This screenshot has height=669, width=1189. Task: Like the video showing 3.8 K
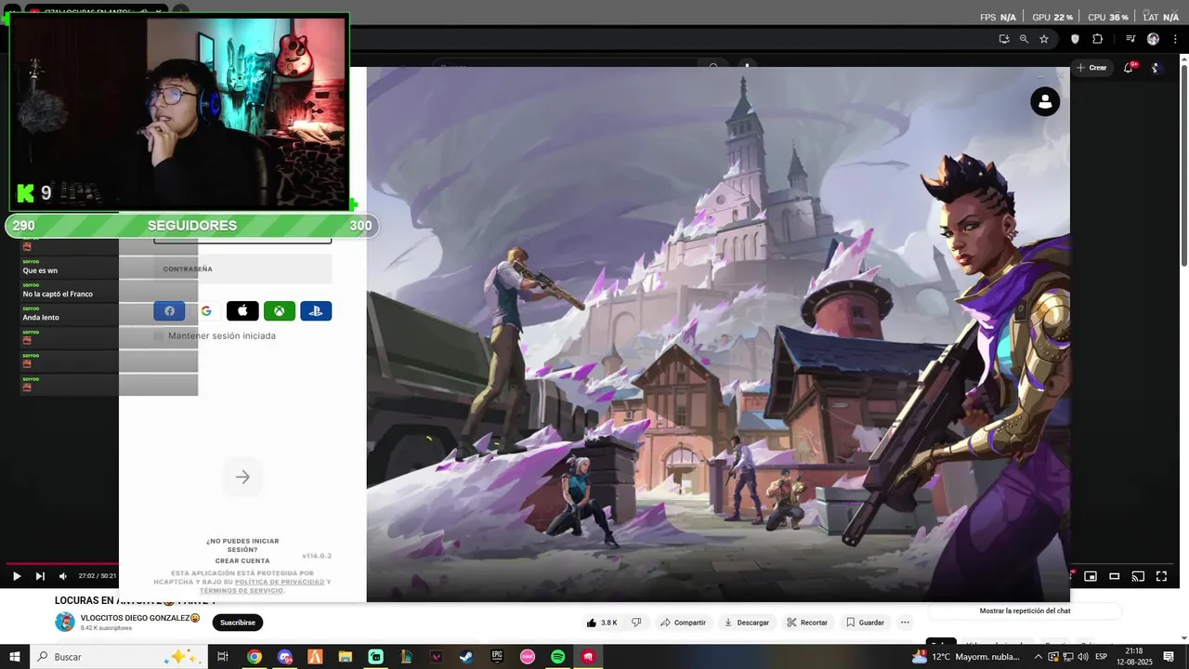click(602, 623)
